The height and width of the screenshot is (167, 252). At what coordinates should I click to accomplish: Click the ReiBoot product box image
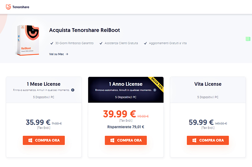click(28, 40)
